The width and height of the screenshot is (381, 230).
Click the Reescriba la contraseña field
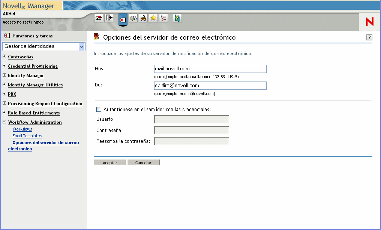point(192,141)
